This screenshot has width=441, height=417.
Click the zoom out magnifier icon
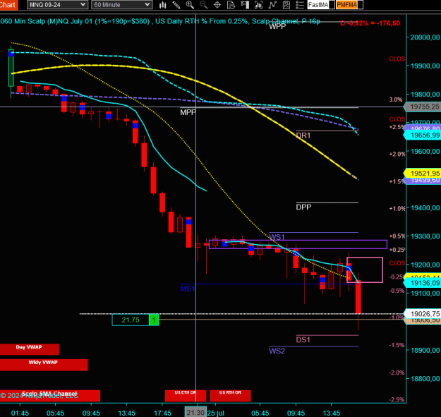click(203, 5)
